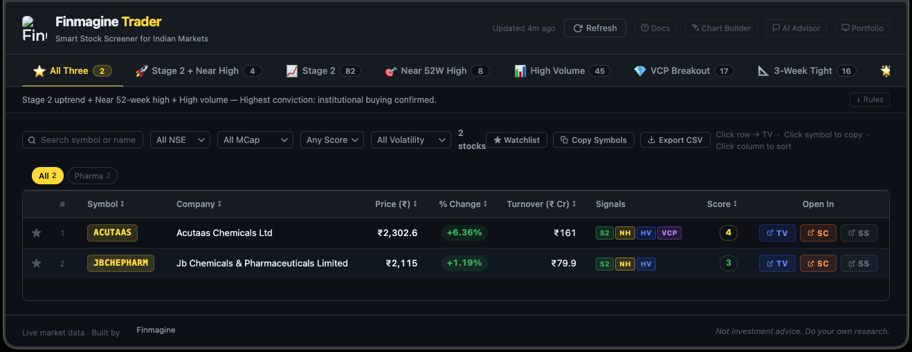Expand the All NSE dropdown
This screenshot has height=352, width=912.
click(180, 140)
